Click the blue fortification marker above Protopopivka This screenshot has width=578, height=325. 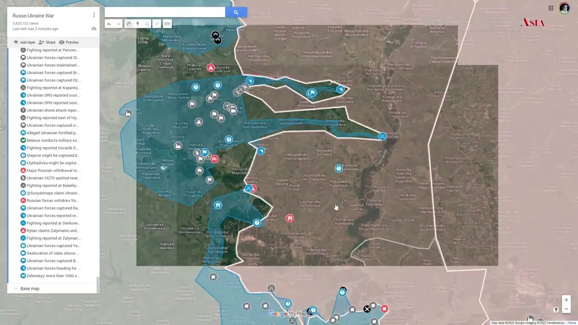click(218, 205)
